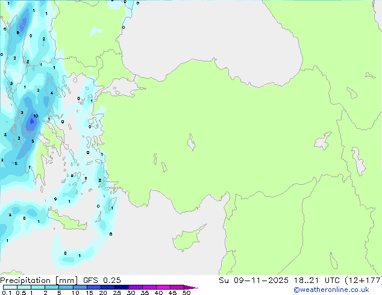Select the 25–30 mm navy legend swatch
The width and height of the screenshot is (382, 295).
click(121, 287)
